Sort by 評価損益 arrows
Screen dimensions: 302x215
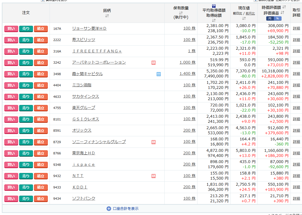(x=282, y=13)
